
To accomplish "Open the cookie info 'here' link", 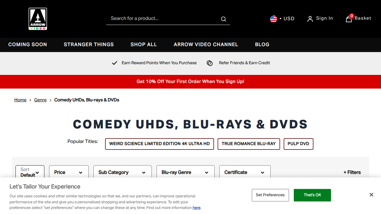I will (196, 208).
